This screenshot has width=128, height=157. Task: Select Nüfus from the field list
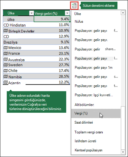pyautogui.click(x=96, y=22)
